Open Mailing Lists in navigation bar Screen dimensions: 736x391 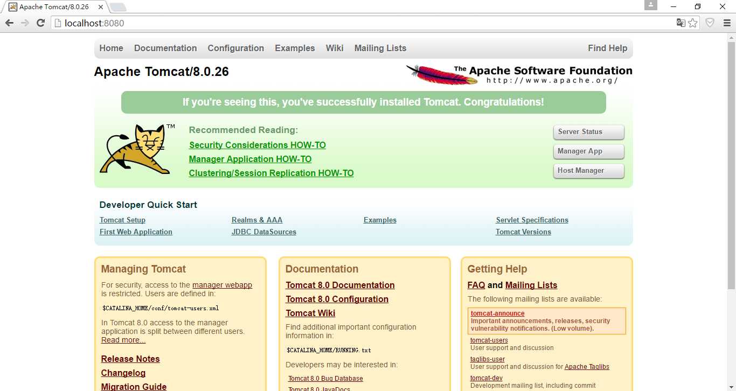[380, 48]
